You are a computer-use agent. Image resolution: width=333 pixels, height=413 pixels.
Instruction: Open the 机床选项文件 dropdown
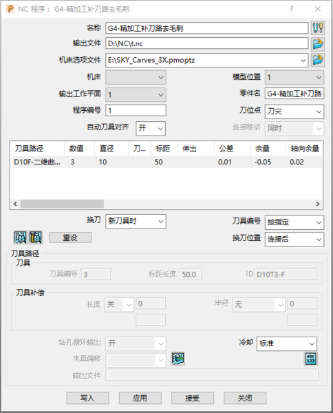(x=303, y=61)
